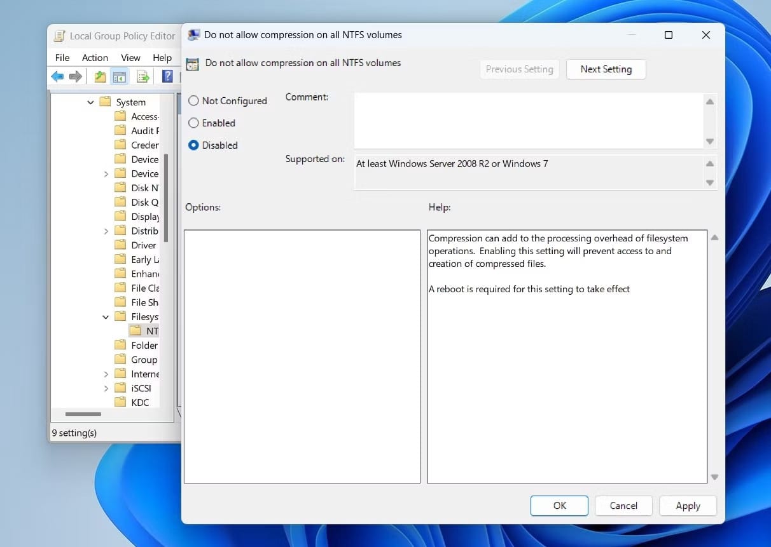Select the Disabled radio button

193,145
